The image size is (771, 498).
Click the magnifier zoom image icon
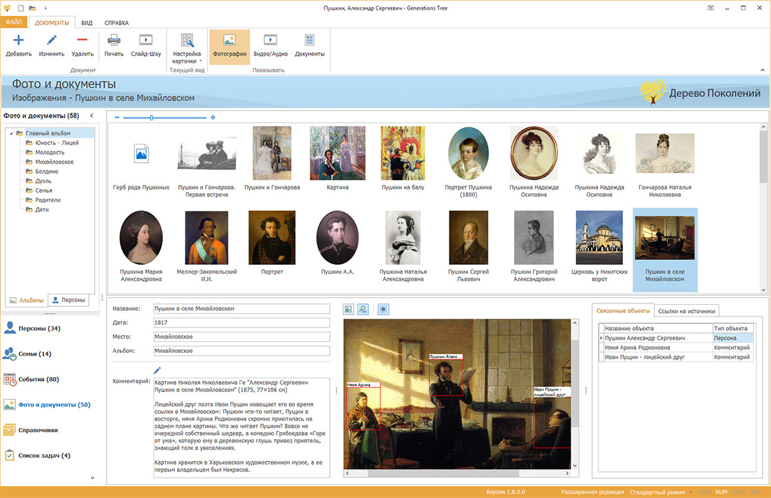363,310
